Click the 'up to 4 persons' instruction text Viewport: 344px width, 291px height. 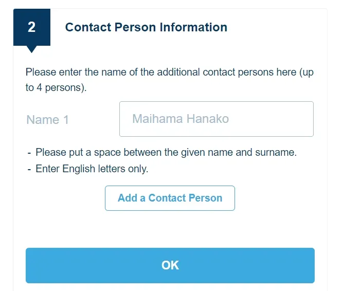169,80
